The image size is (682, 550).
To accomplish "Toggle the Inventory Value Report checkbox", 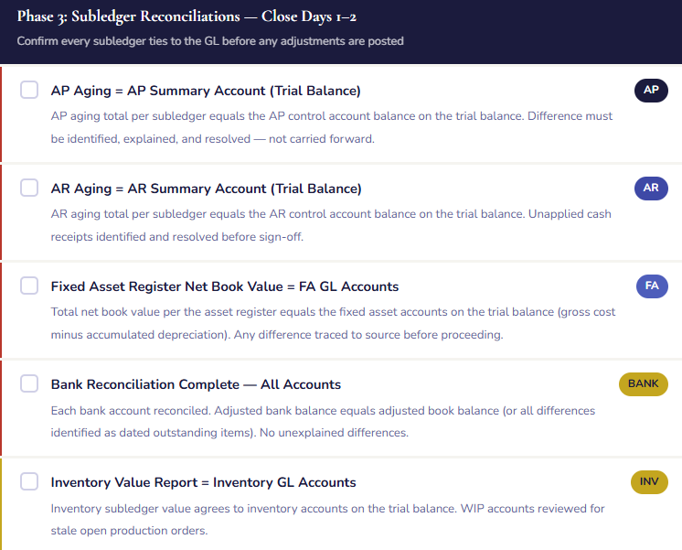I will click(x=29, y=481).
